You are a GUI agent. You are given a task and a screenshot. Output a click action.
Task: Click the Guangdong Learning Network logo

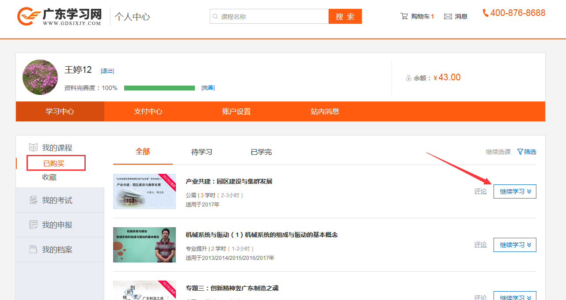click(59, 17)
